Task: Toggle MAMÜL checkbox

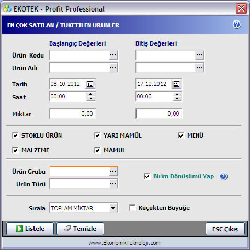Action: tap(97, 150)
